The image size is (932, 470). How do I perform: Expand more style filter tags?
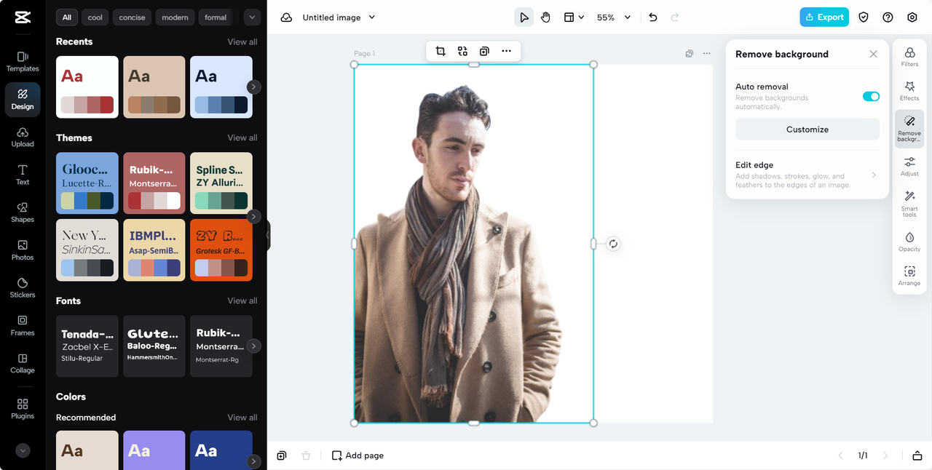(252, 17)
